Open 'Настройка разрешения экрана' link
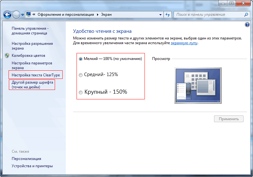The image size is (253, 177). [32, 46]
